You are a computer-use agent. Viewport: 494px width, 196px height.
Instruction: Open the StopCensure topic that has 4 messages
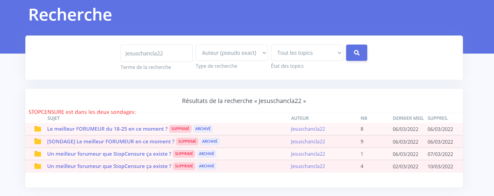pyautogui.click(x=109, y=166)
